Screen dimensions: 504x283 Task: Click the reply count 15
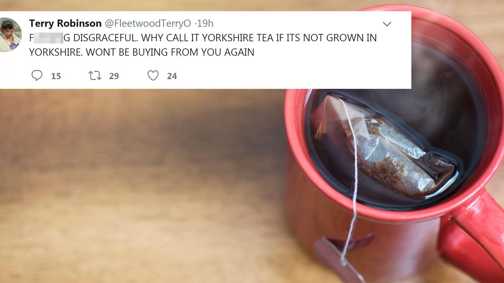click(56, 76)
